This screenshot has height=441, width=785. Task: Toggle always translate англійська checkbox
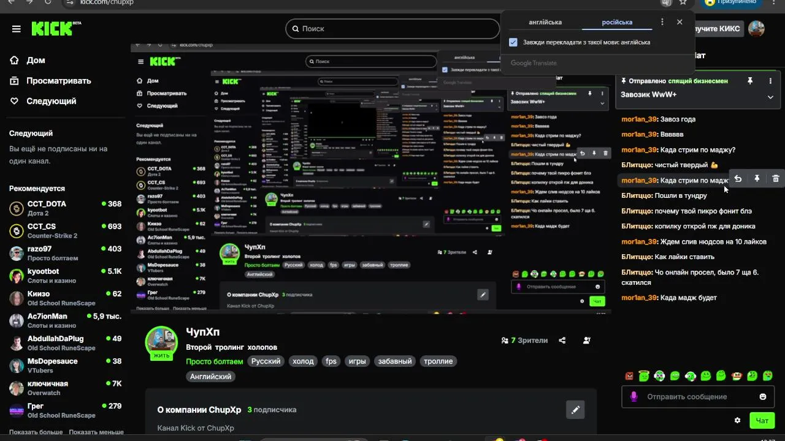point(513,42)
